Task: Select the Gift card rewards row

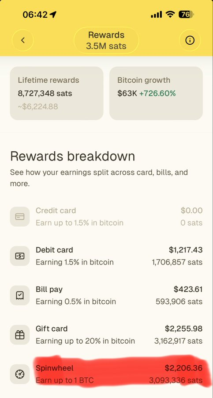Action: [x=106, y=335]
